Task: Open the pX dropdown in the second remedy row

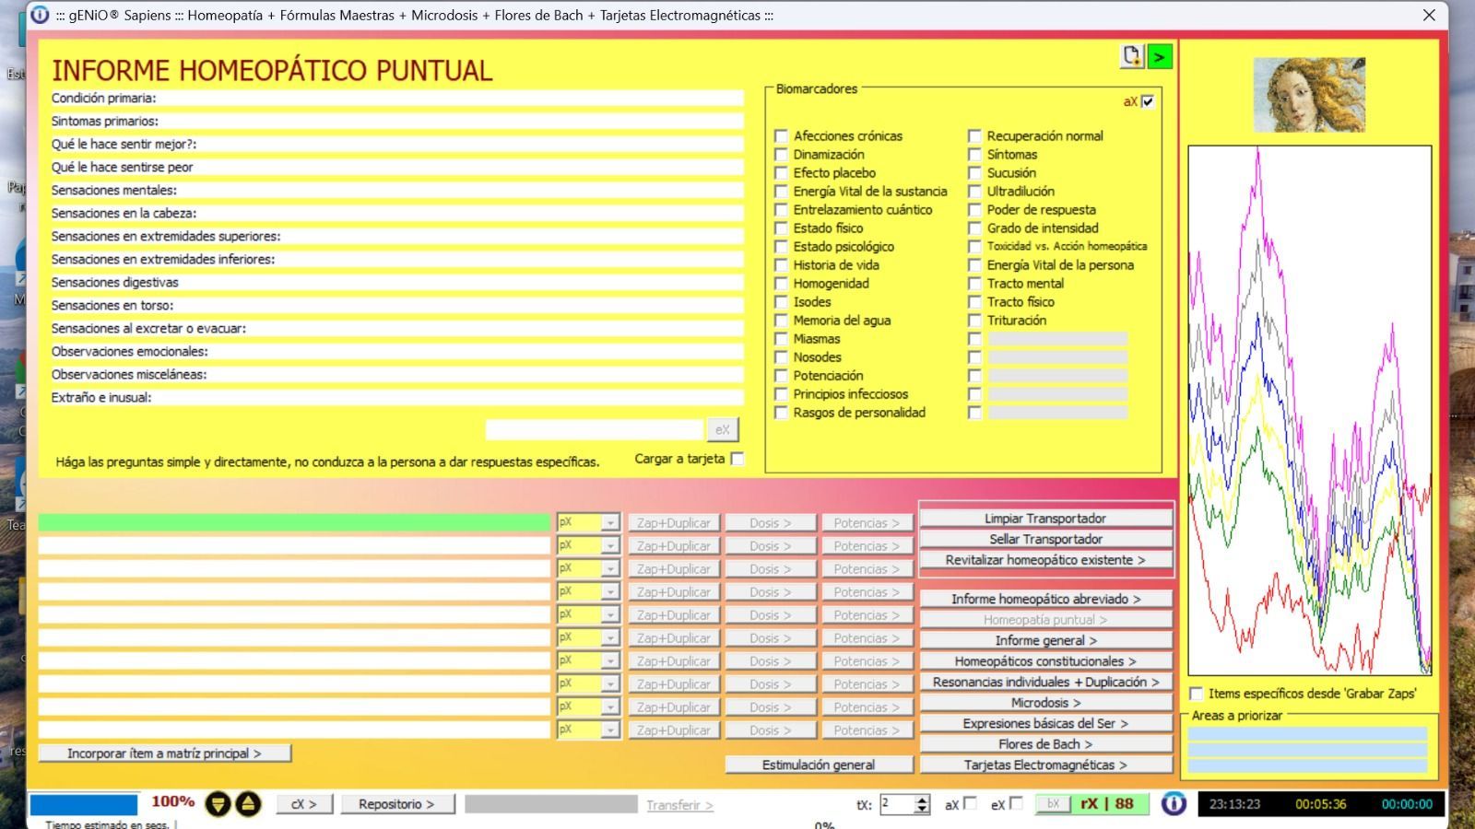Action: (609, 545)
